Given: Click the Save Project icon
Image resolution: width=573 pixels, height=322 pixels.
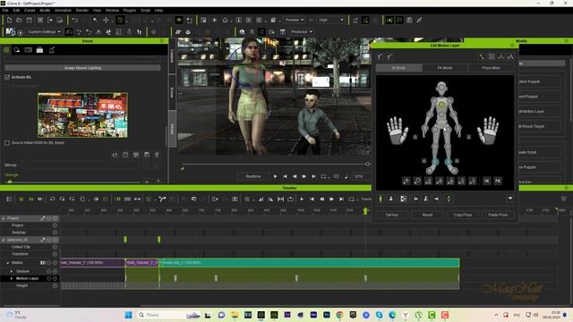Looking at the screenshot, I should (x=30, y=20).
